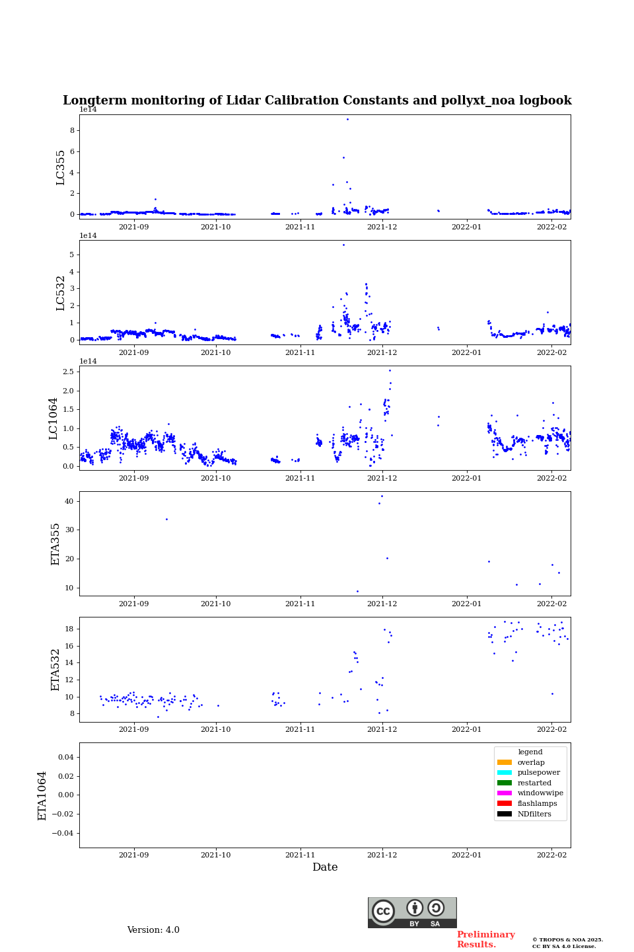Click the CC BY SA 4.0 License text
This screenshot has width=634, height=952.
[x=564, y=946]
